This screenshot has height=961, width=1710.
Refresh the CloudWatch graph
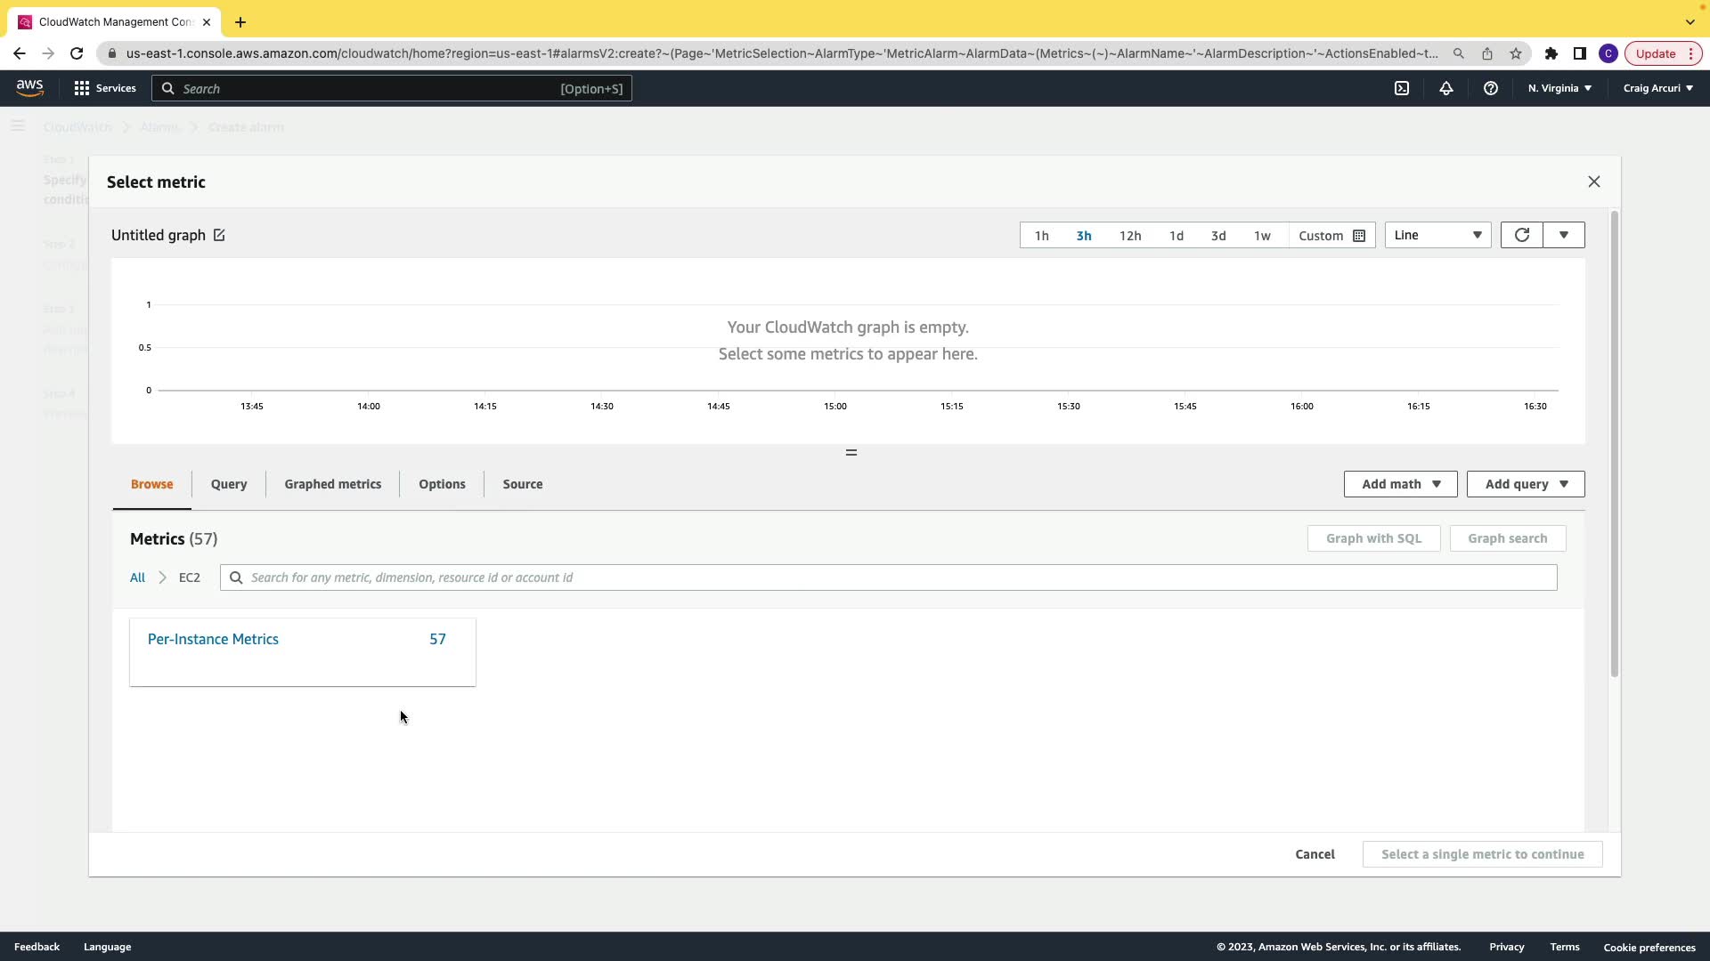point(1521,235)
